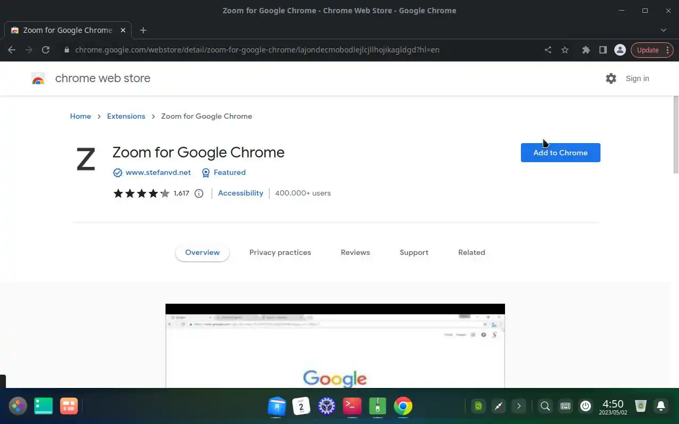The width and height of the screenshot is (679, 424).
Task: Go back to the previous page
Action: [x=12, y=50]
